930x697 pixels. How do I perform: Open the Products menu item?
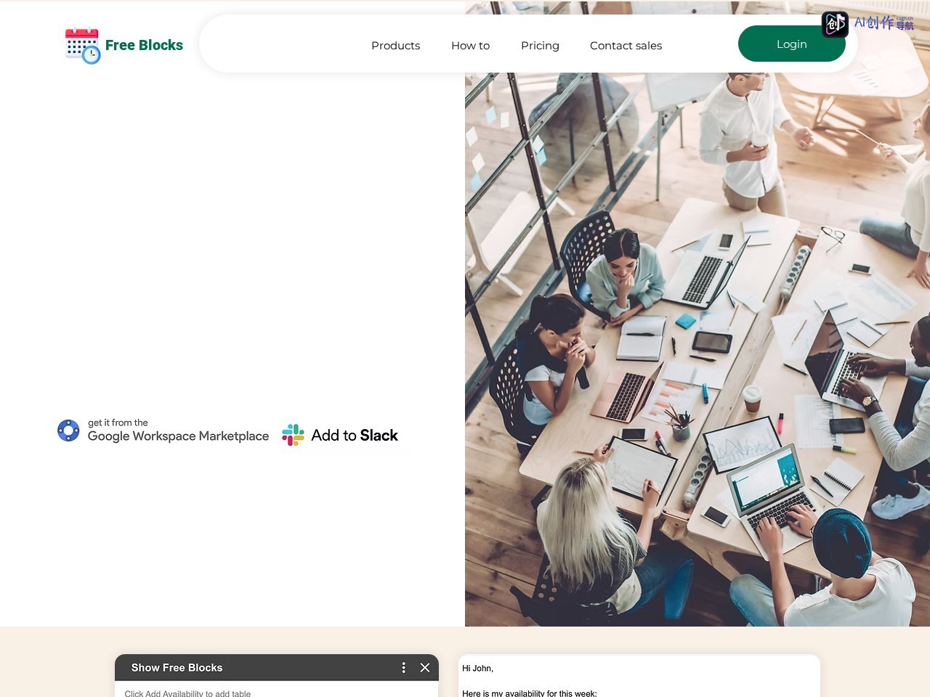coord(395,45)
